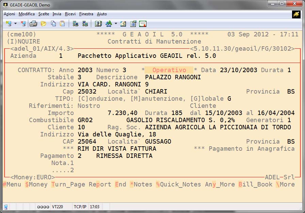
Task: Click the new connection toolbar icon
Action: [9, 24]
